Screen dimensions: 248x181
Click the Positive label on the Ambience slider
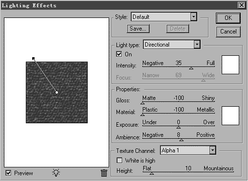click(206, 134)
